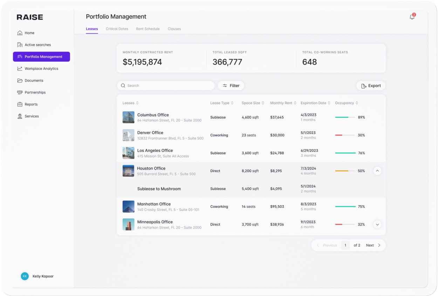Screen dimensions: 438x296
Task: Click the Manhattan Office name
Action: coord(154,204)
